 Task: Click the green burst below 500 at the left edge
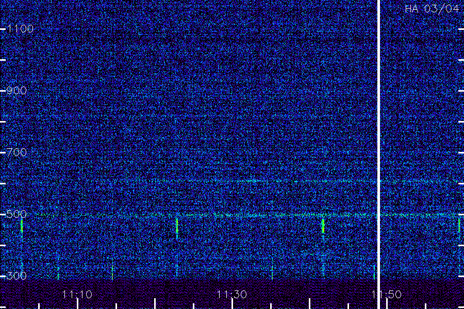point(22,227)
